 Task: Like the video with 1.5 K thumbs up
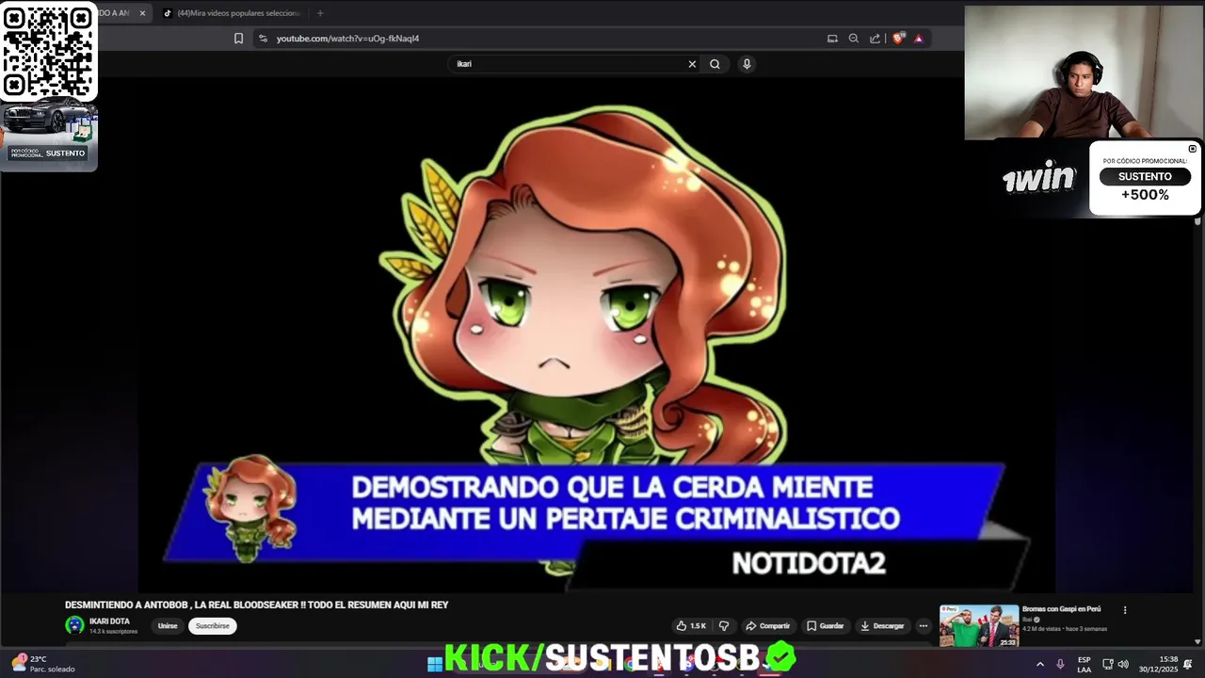click(x=690, y=626)
